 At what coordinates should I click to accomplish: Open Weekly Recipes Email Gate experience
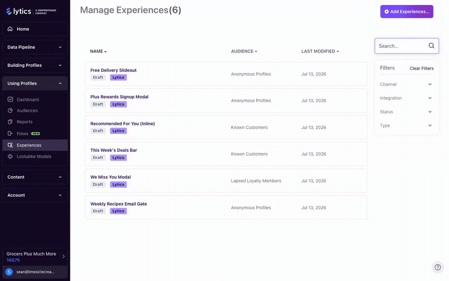[x=119, y=204]
